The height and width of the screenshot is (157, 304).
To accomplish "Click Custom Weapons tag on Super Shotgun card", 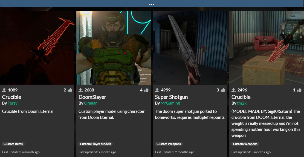I will (169, 144).
